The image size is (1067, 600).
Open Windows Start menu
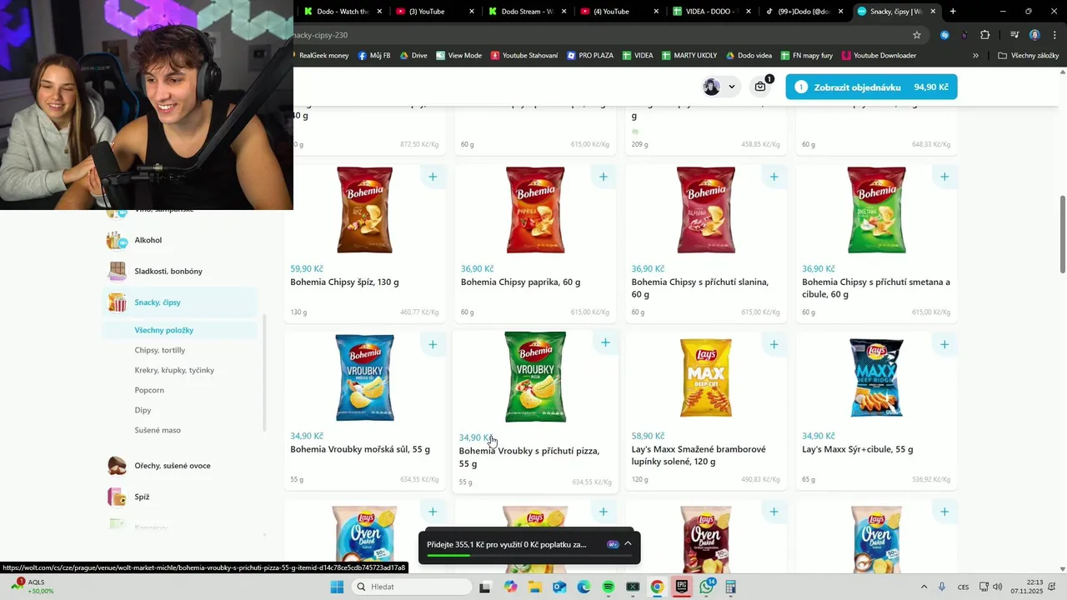point(337,587)
